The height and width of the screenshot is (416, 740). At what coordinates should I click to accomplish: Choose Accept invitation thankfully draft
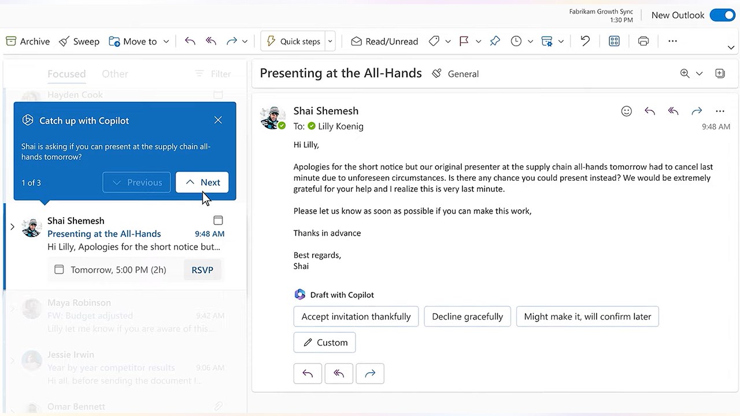click(x=356, y=317)
